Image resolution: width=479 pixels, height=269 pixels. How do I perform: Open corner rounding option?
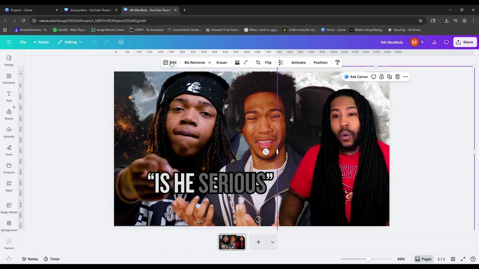[x=246, y=62]
